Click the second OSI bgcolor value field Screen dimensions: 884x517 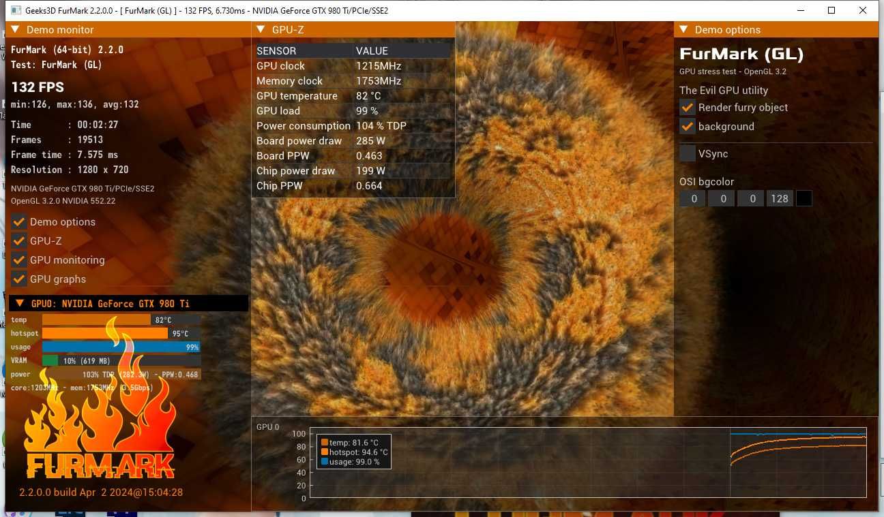(x=722, y=199)
